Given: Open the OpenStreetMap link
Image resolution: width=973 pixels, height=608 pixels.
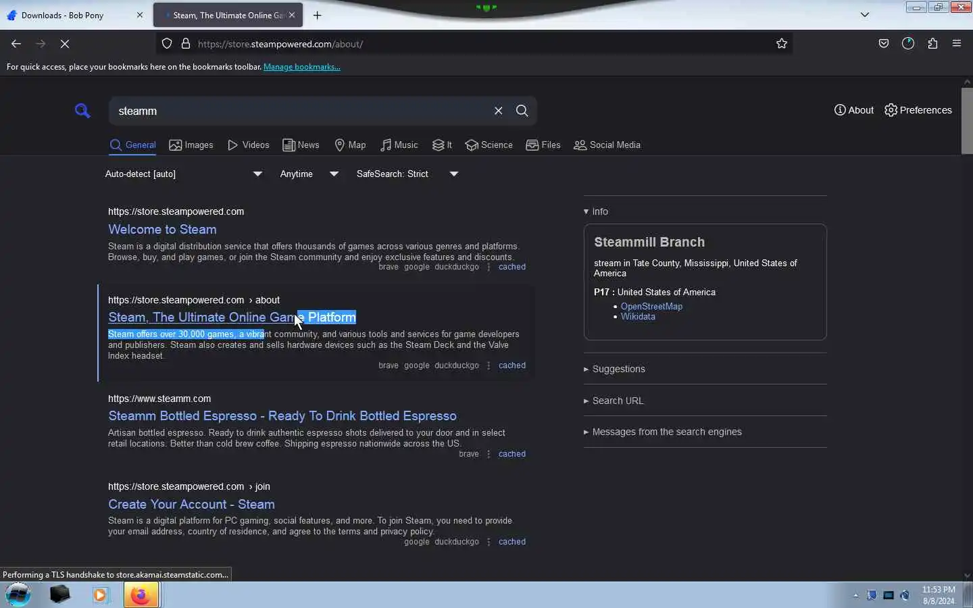Looking at the screenshot, I should [x=651, y=307].
